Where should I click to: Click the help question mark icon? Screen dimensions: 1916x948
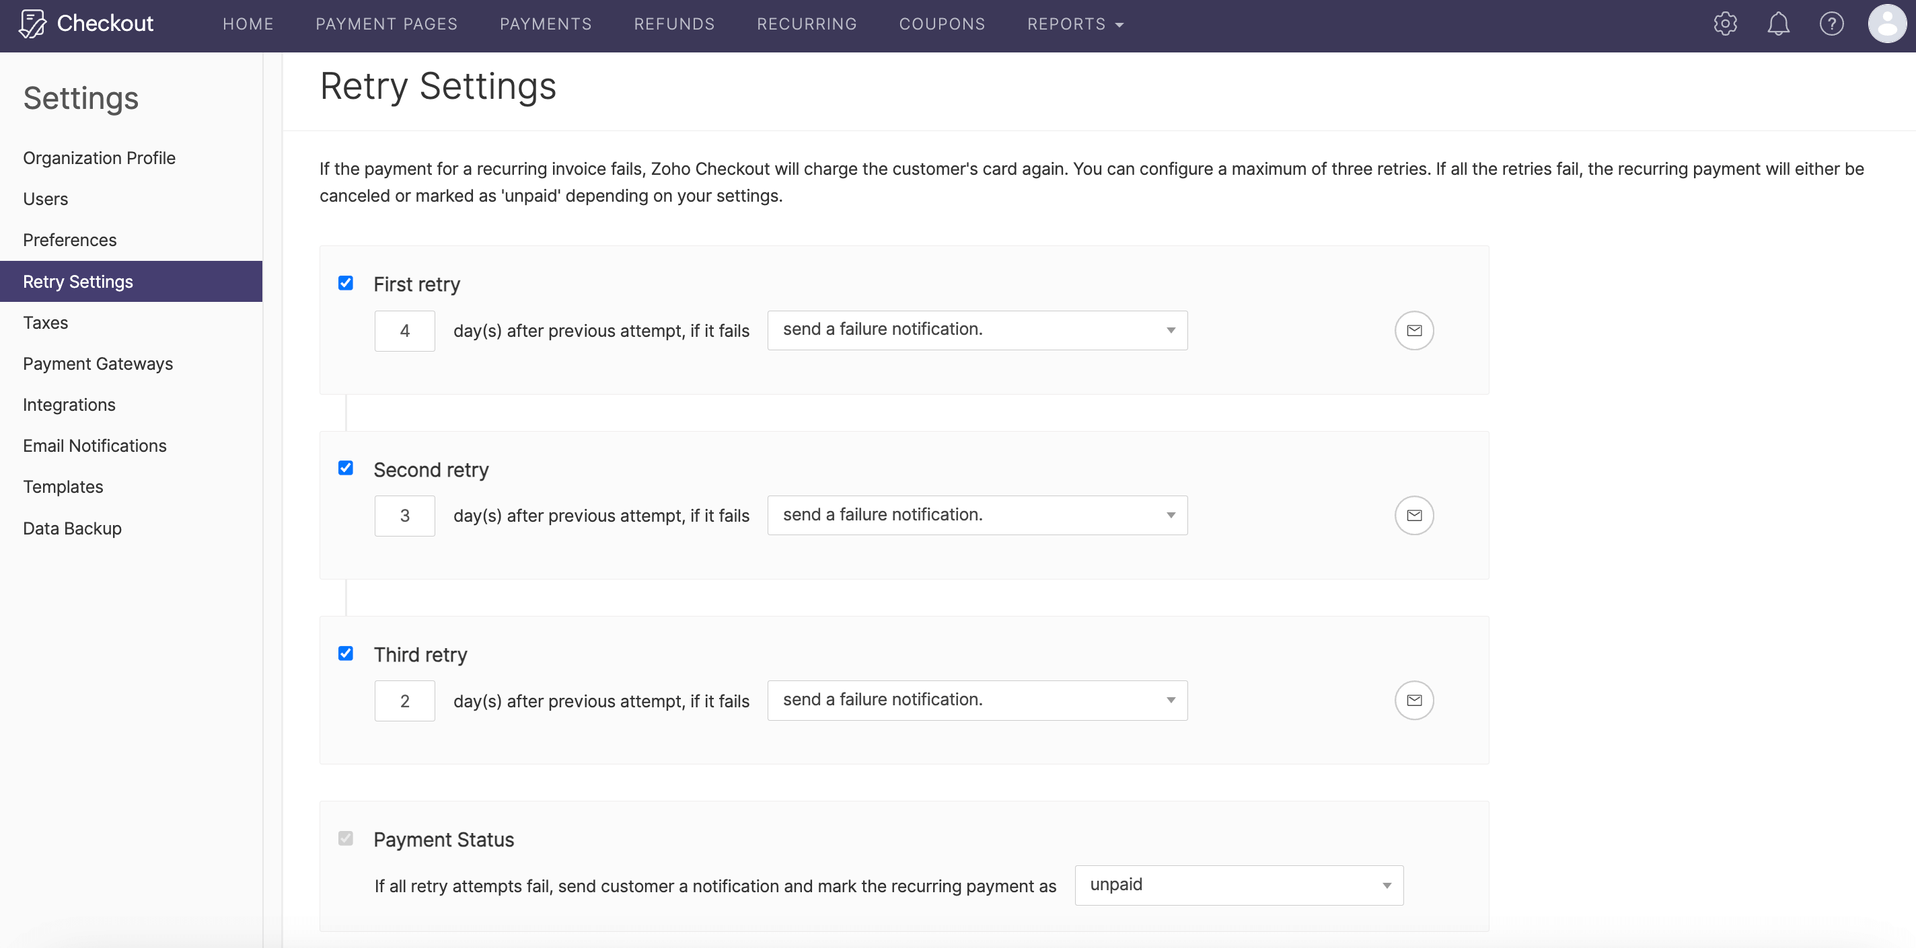(1831, 24)
